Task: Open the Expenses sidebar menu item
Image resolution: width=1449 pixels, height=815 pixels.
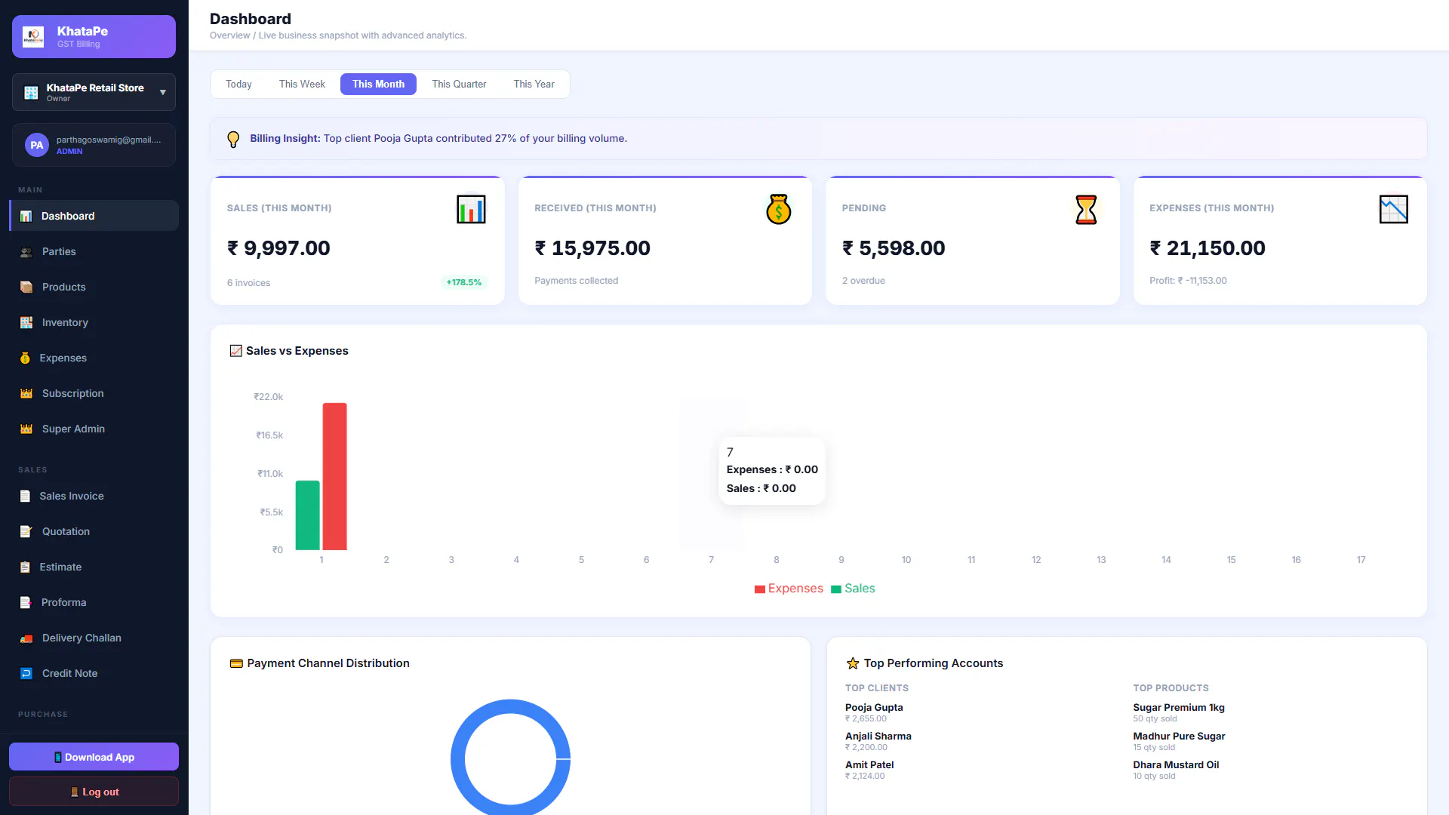Action: tap(94, 358)
